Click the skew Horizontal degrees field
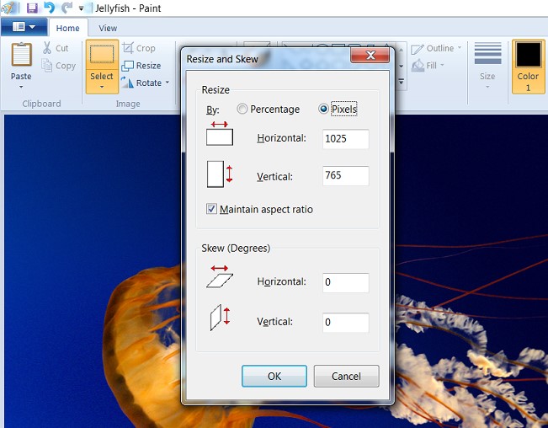The height and width of the screenshot is (428, 548). [345, 282]
